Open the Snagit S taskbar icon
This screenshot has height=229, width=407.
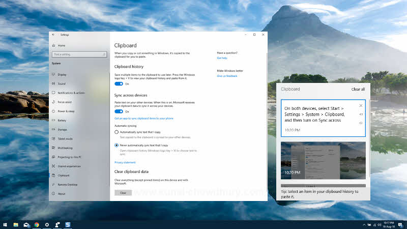[x=68, y=224]
